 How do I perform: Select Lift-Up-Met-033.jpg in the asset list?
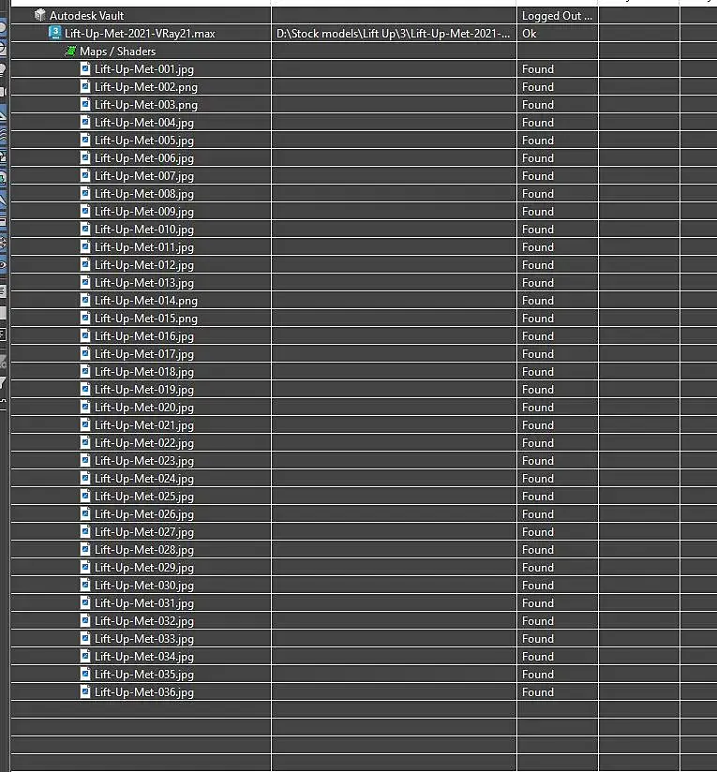[x=143, y=639]
